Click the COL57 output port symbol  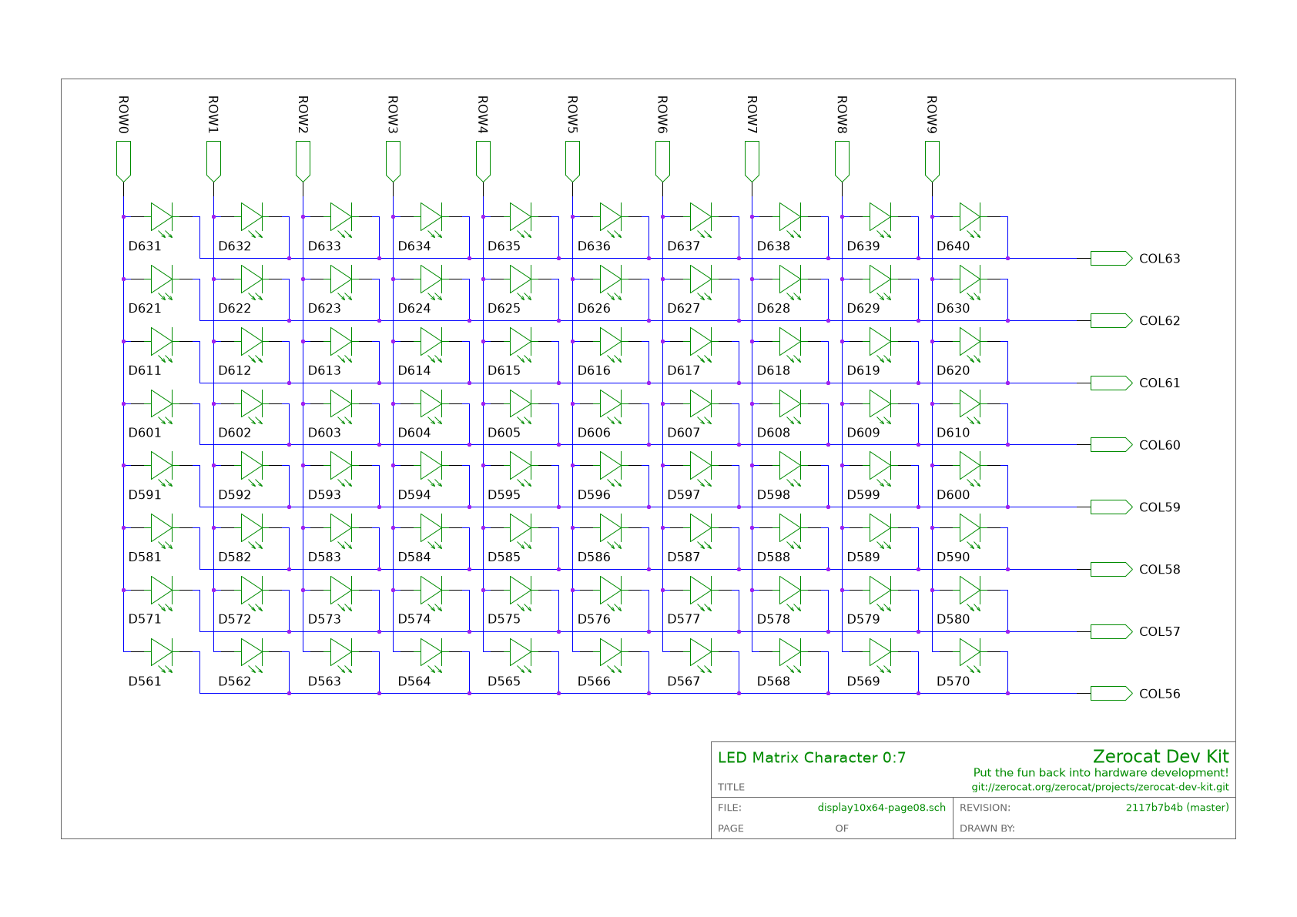(1111, 631)
